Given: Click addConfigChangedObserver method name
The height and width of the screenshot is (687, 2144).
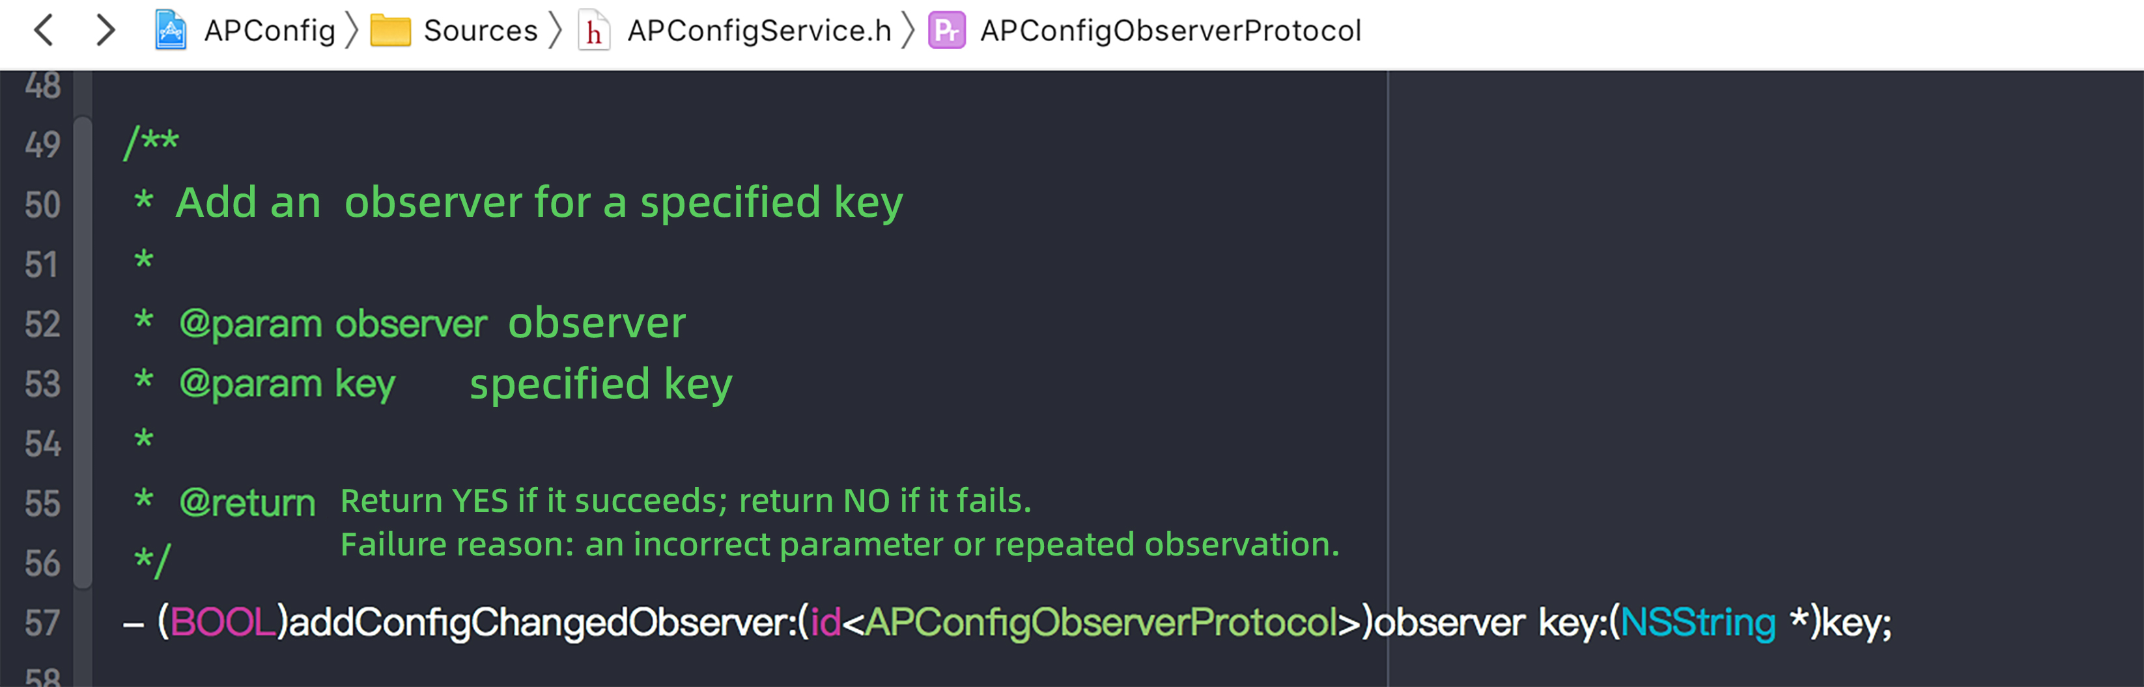Looking at the screenshot, I should 541,623.
